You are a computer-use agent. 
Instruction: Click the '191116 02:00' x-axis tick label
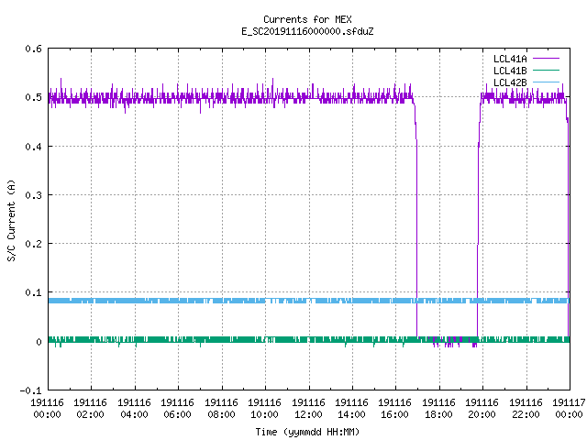[x=90, y=409]
